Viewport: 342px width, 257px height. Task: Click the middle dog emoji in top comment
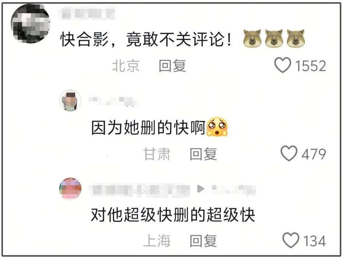click(x=274, y=38)
